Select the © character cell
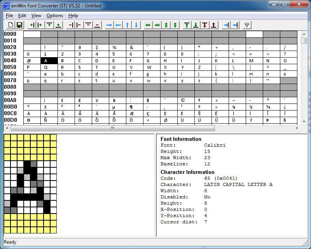Image resolution: width=311 pixels, height=249 pixels. [x=186, y=100]
